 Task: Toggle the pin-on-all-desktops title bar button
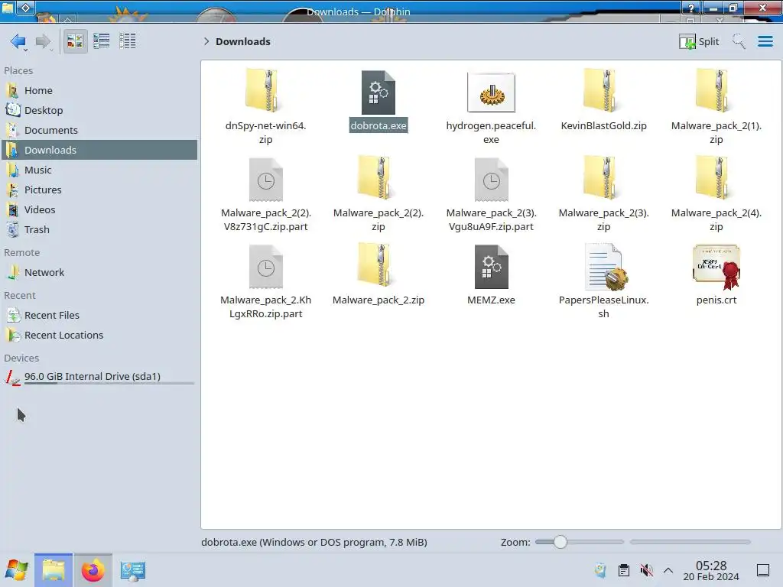point(26,8)
